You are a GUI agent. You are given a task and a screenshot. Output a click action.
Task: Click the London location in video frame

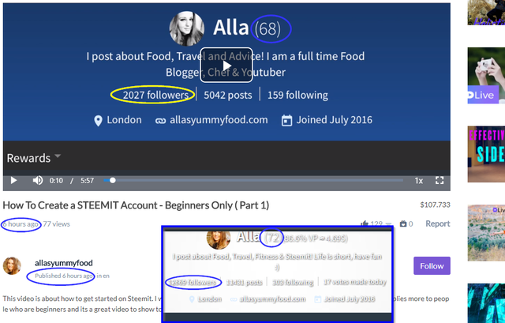[x=118, y=120]
